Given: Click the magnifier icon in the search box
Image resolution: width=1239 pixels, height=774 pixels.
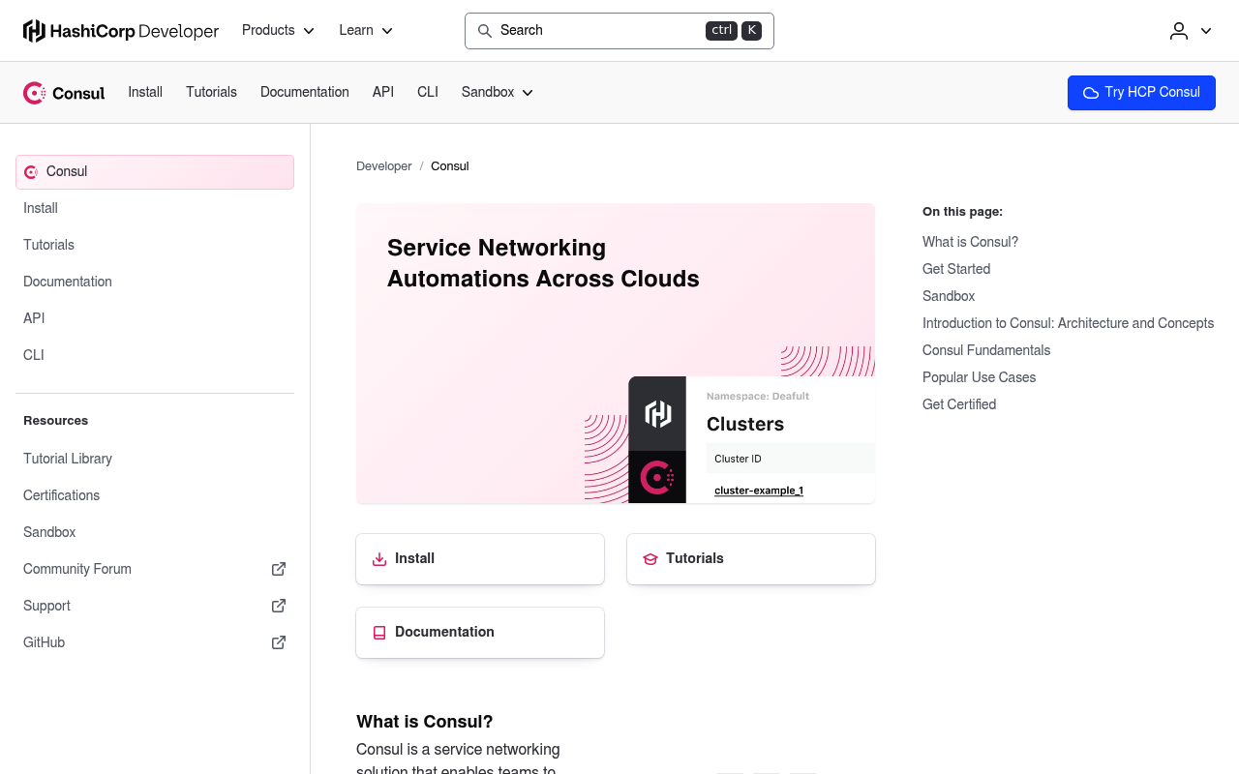Looking at the screenshot, I should click(485, 31).
